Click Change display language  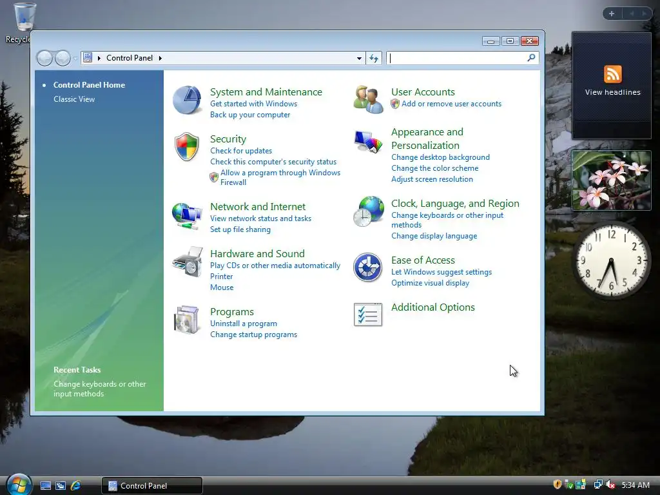[x=434, y=236]
